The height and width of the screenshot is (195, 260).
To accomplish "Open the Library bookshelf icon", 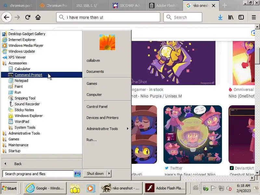I will click(x=231, y=17).
